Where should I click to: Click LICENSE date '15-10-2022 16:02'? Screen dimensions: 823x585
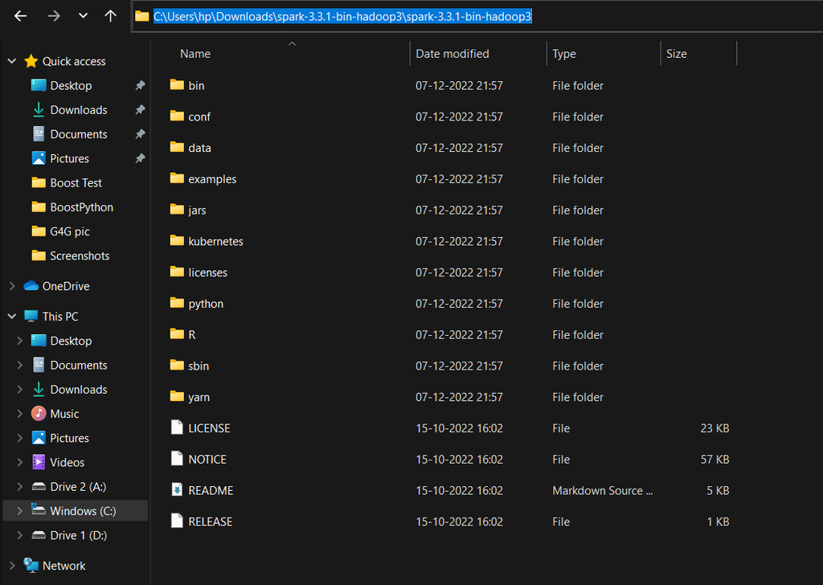(459, 428)
